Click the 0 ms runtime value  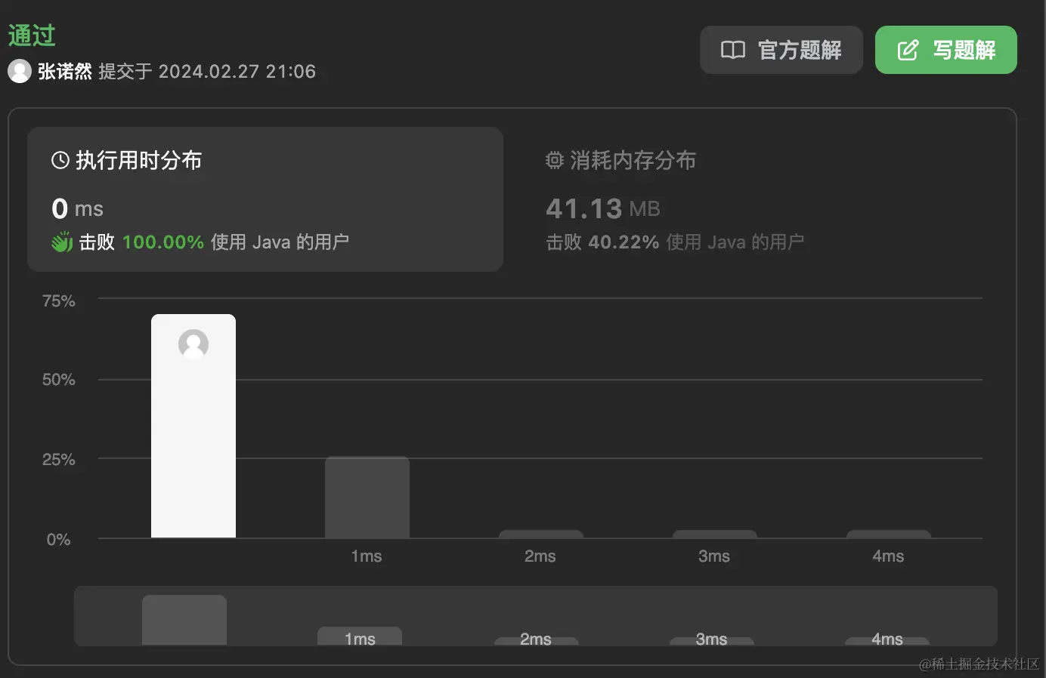point(77,208)
